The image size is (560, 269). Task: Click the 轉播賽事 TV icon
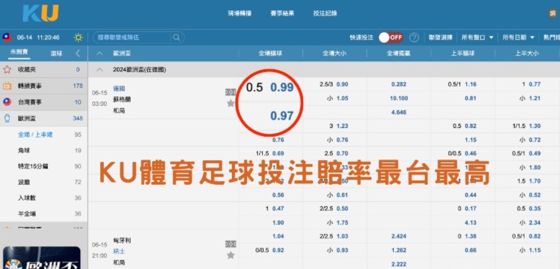click(7, 86)
